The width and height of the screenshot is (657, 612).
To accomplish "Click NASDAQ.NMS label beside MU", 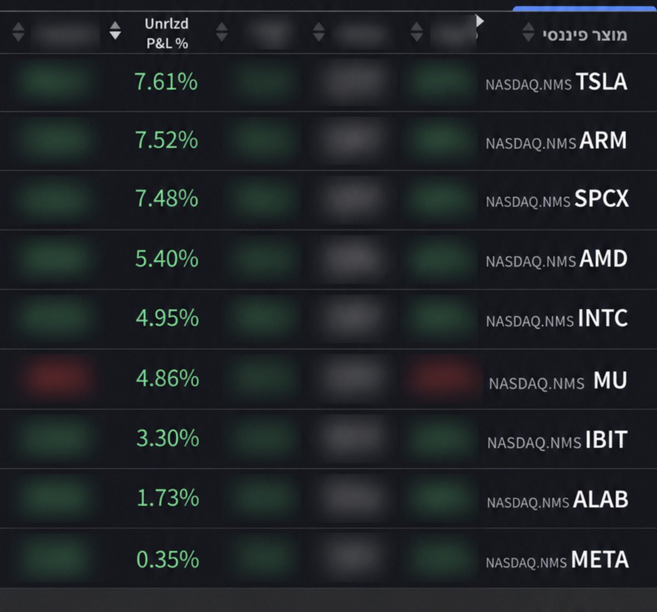I will click(x=536, y=383).
